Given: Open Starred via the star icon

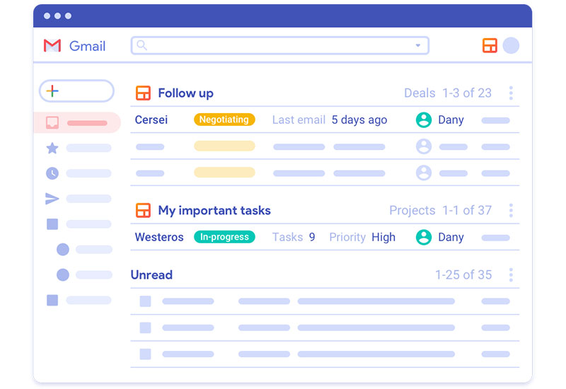Looking at the screenshot, I should click(x=52, y=148).
